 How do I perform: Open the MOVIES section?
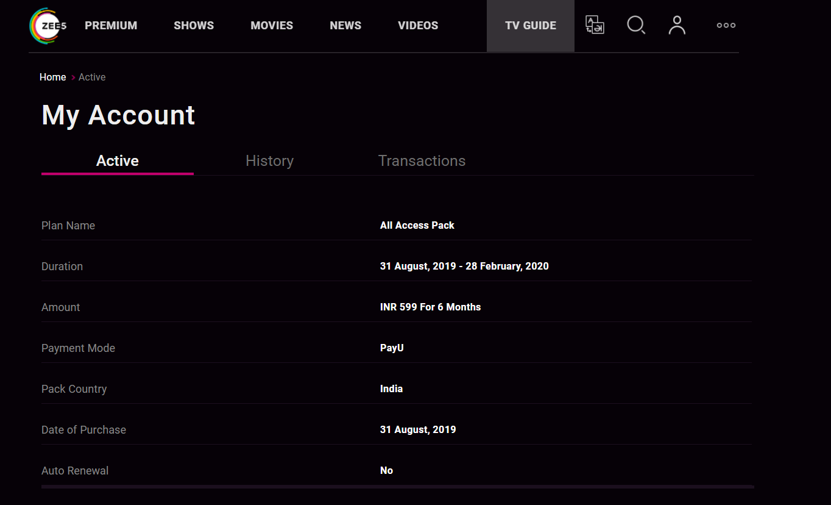click(x=272, y=26)
